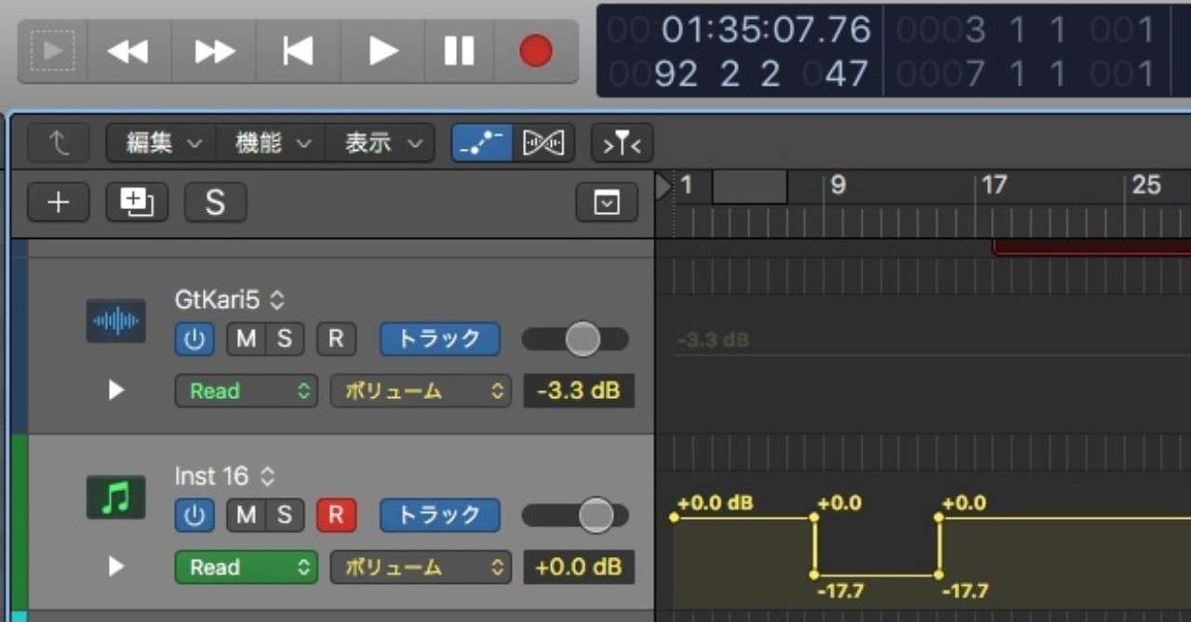Click トラック button on Inst 16 track
The width and height of the screenshot is (1191, 622).
point(439,515)
